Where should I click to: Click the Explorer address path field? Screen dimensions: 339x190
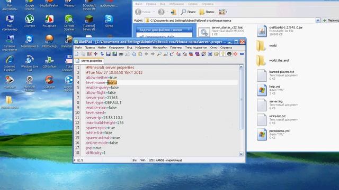[x=233, y=21]
